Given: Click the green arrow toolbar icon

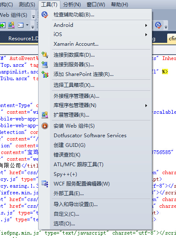Looking at the screenshot, I should 3,25.
